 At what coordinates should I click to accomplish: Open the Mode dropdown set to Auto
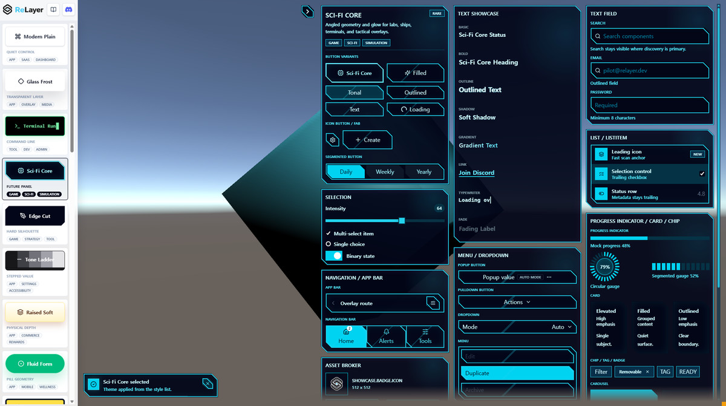517,327
